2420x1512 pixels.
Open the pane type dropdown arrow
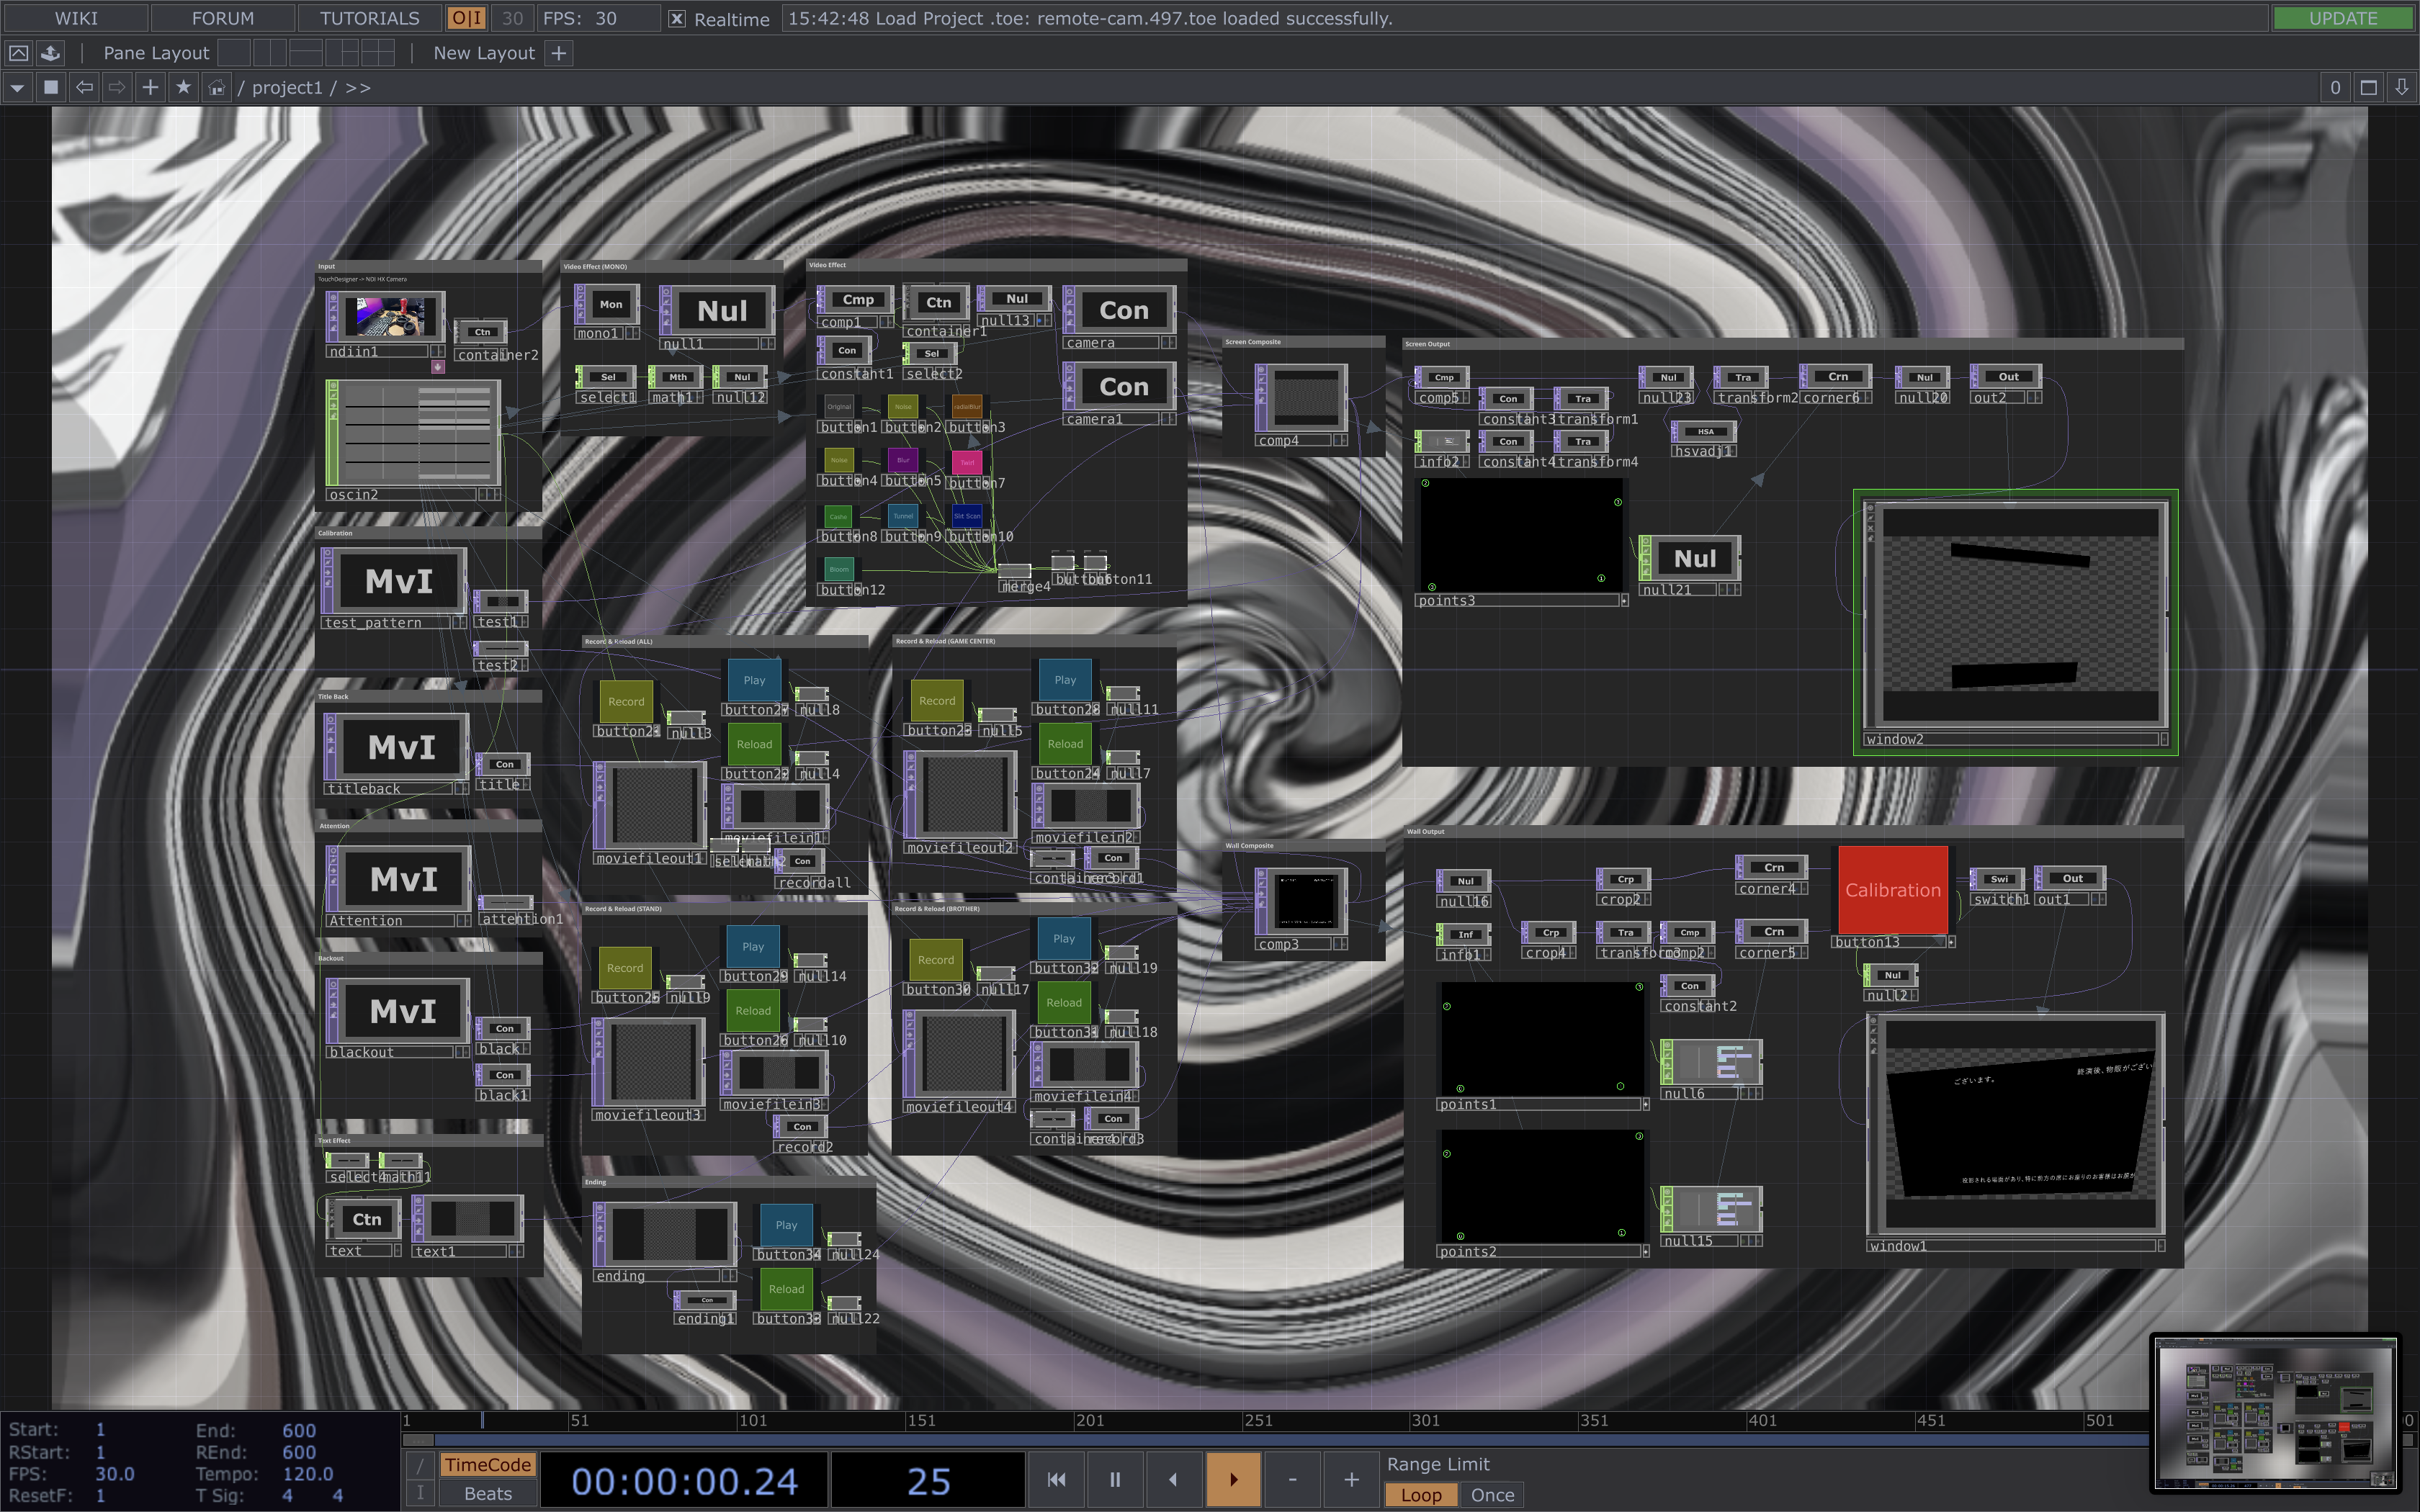tap(17, 88)
